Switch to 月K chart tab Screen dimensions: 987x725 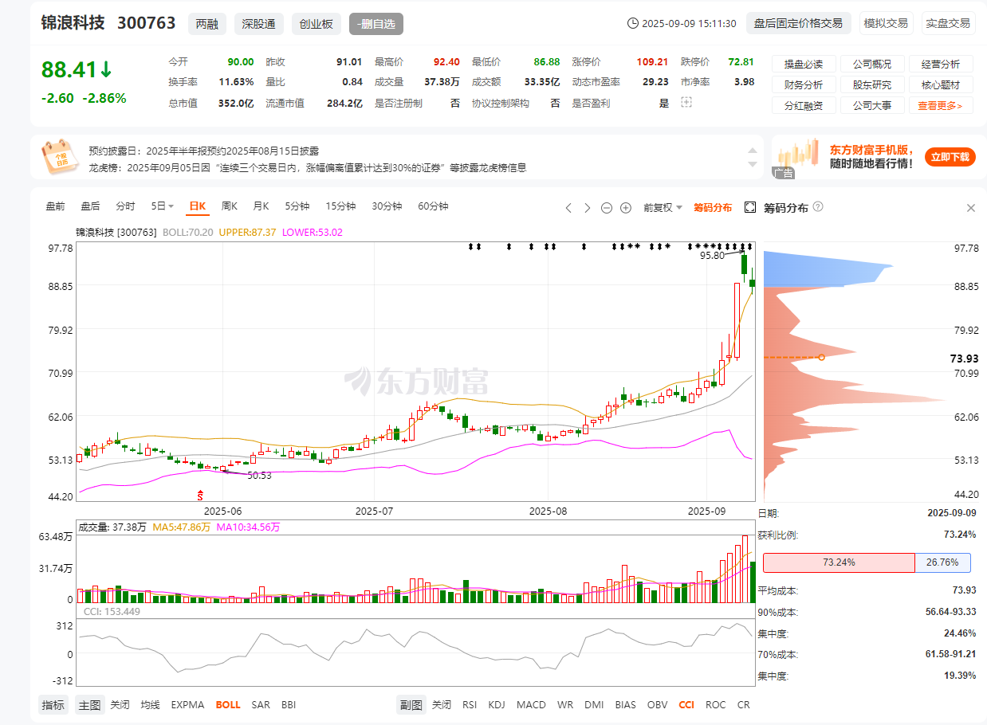pyautogui.click(x=261, y=206)
